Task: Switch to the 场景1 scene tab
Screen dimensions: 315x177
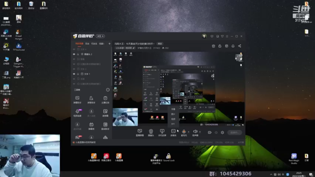Action: point(102,44)
